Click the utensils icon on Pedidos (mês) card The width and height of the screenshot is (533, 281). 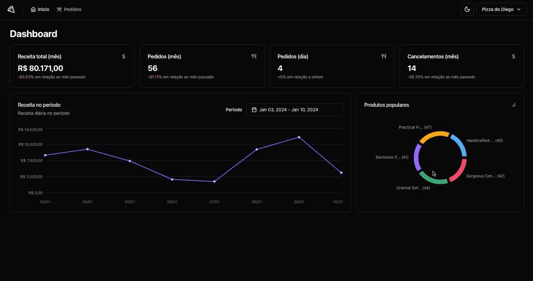[x=254, y=57]
